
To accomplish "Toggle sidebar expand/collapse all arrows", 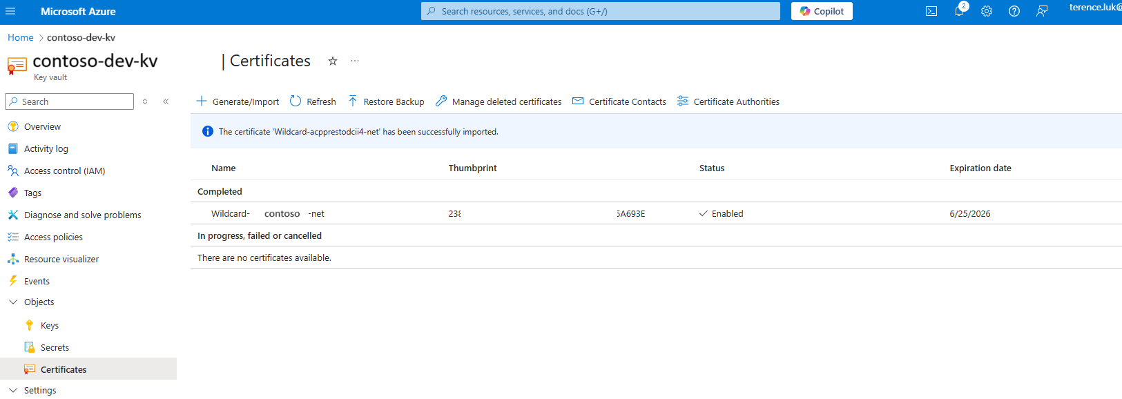I will tap(145, 101).
